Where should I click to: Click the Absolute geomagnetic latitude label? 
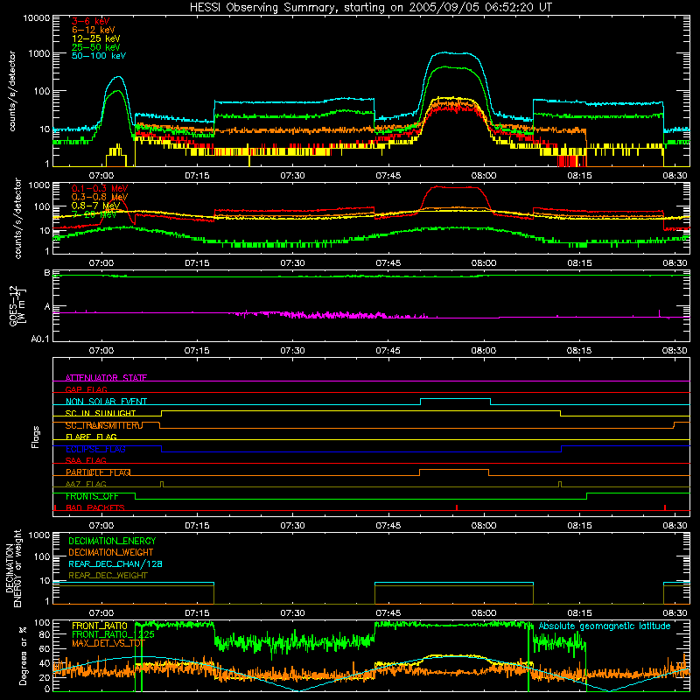tap(605, 626)
